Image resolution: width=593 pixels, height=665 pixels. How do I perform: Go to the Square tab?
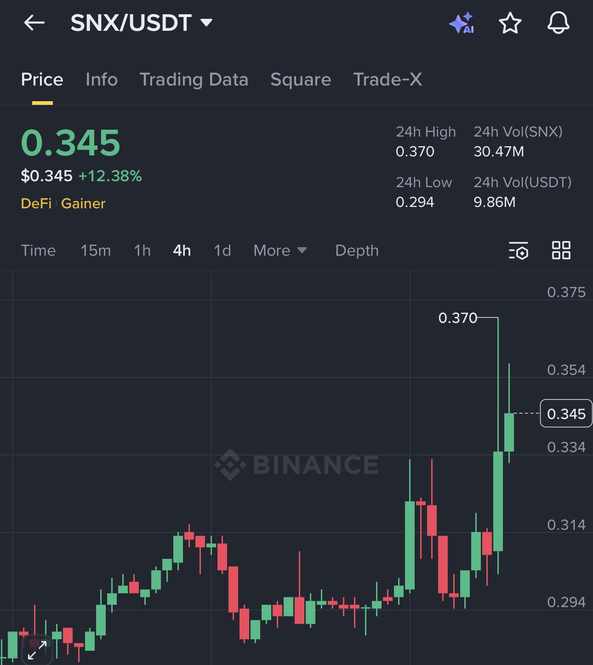click(x=301, y=80)
